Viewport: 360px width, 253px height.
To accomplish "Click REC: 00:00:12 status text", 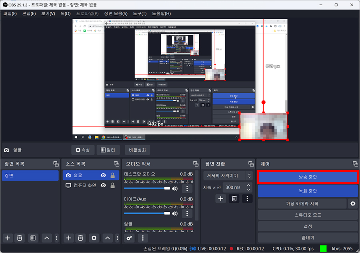I will tap(250, 249).
